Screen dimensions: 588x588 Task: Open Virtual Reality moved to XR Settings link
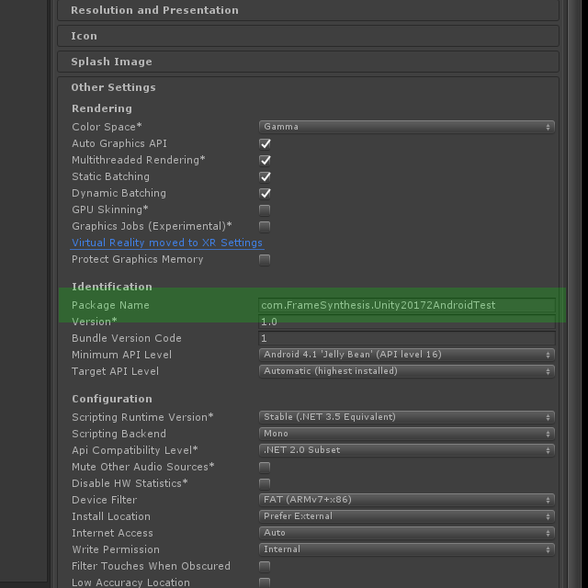[167, 243]
